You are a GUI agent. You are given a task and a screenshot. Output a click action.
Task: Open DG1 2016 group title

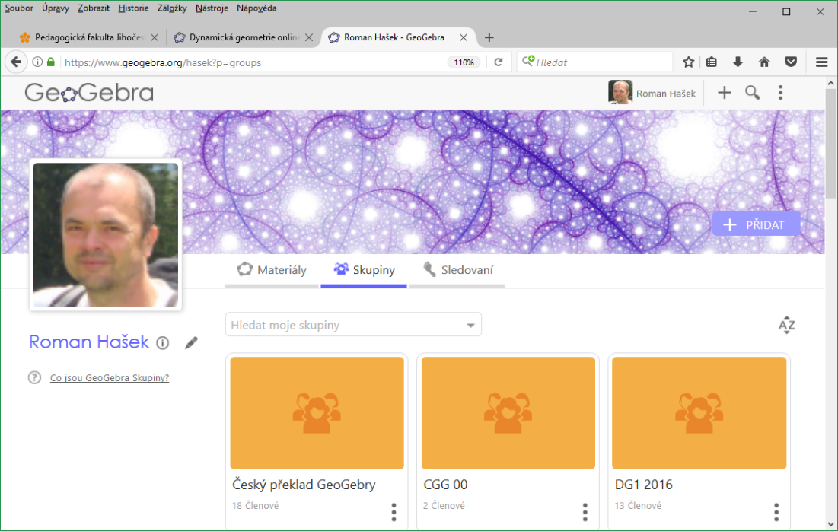coord(643,485)
